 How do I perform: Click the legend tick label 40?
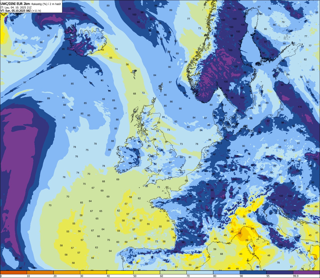click(108, 276)
